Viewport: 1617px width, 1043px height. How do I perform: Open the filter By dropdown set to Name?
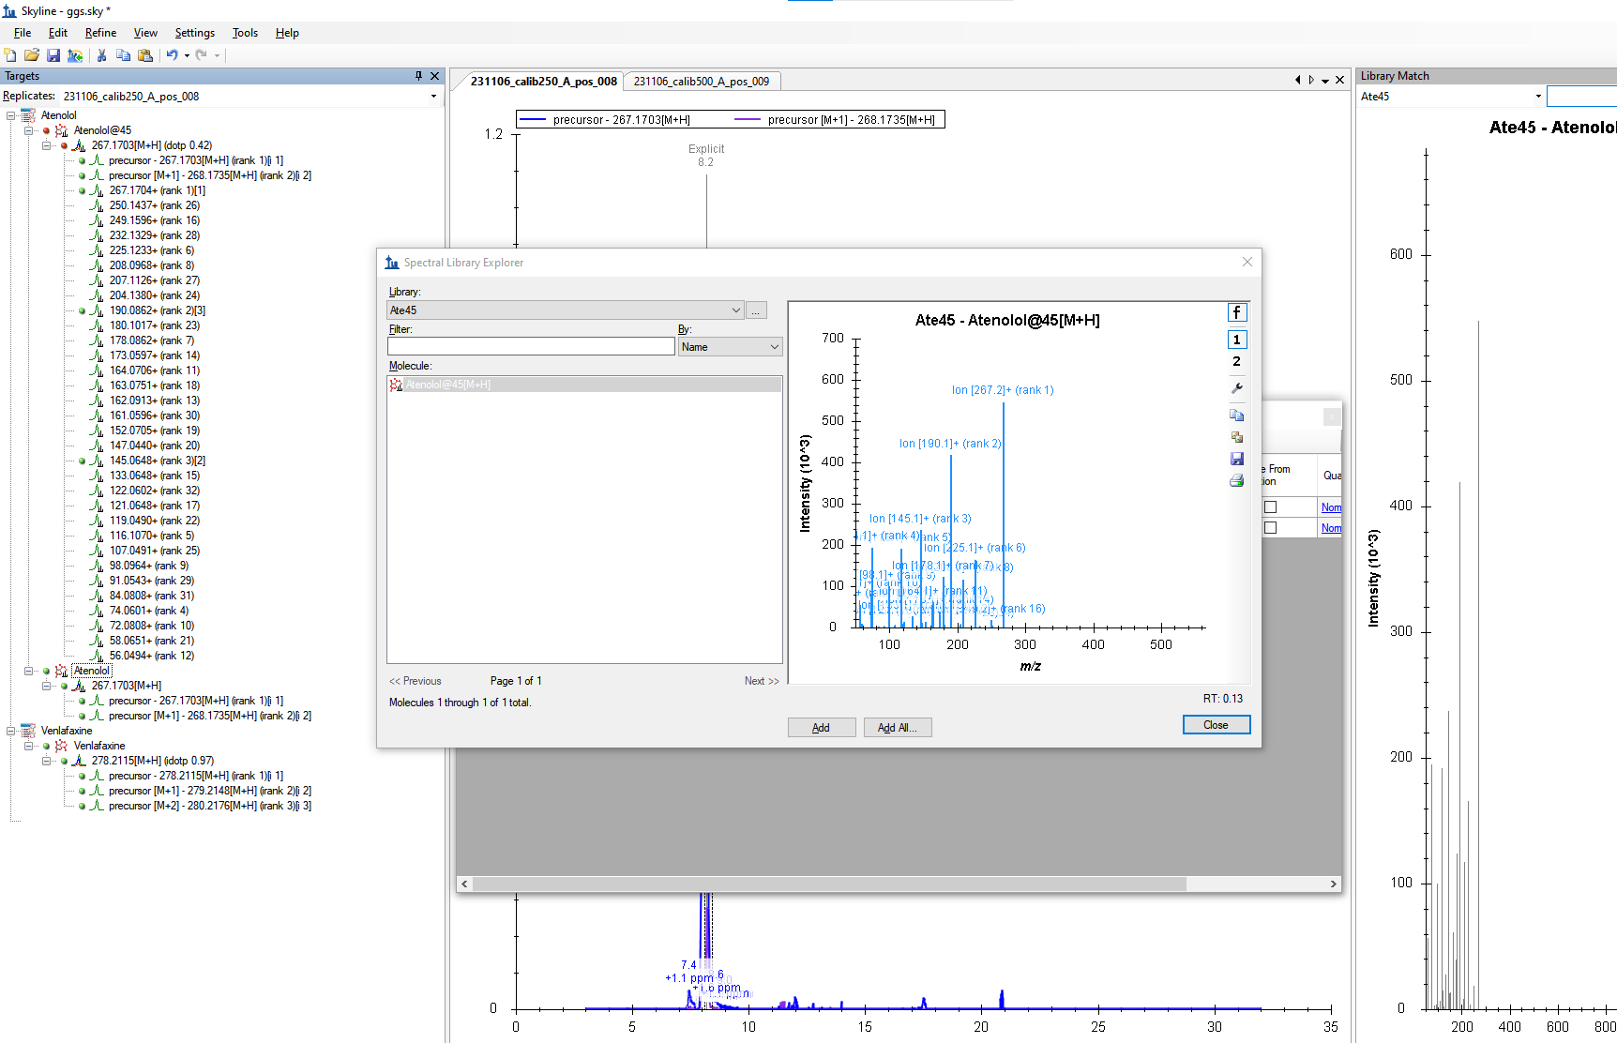730,347
